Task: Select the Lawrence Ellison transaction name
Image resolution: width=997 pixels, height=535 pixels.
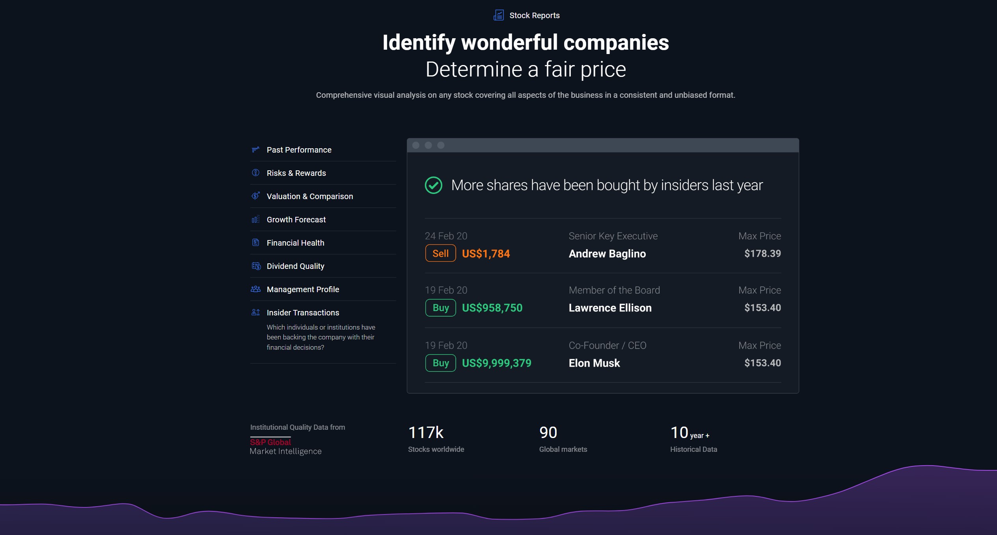Action: [610, 308]
